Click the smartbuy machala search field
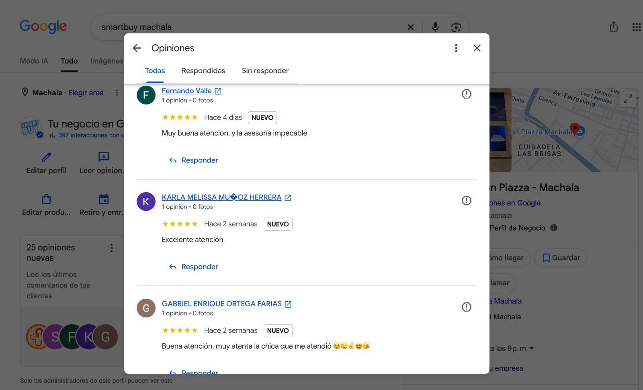 (249, 27)
